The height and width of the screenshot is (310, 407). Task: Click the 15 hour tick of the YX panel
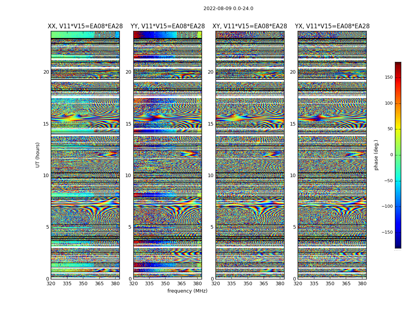point(293,124)
